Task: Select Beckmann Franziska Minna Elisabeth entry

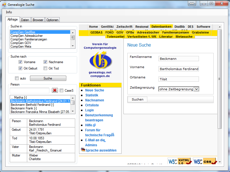Action: coord(40,112)
